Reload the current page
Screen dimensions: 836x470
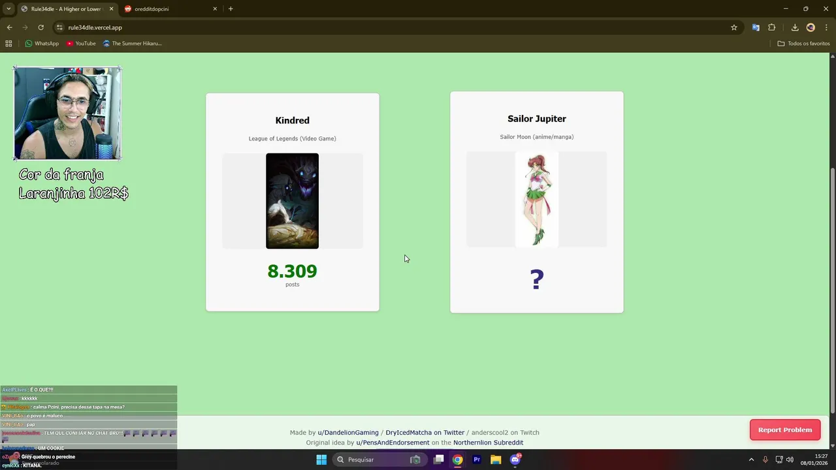[x=40, y=27]
